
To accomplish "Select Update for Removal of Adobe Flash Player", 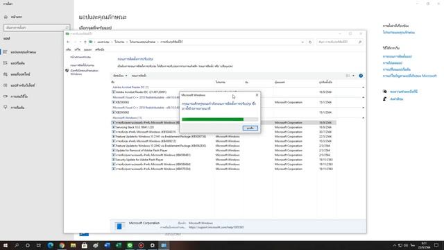I will pos(223,151).
